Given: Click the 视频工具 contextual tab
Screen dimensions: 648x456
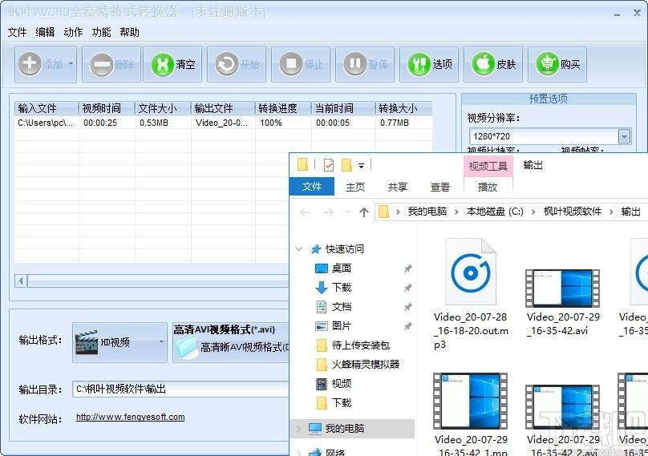Looking at the screenshot, I should pyautogui.click(x=488, y=166).
